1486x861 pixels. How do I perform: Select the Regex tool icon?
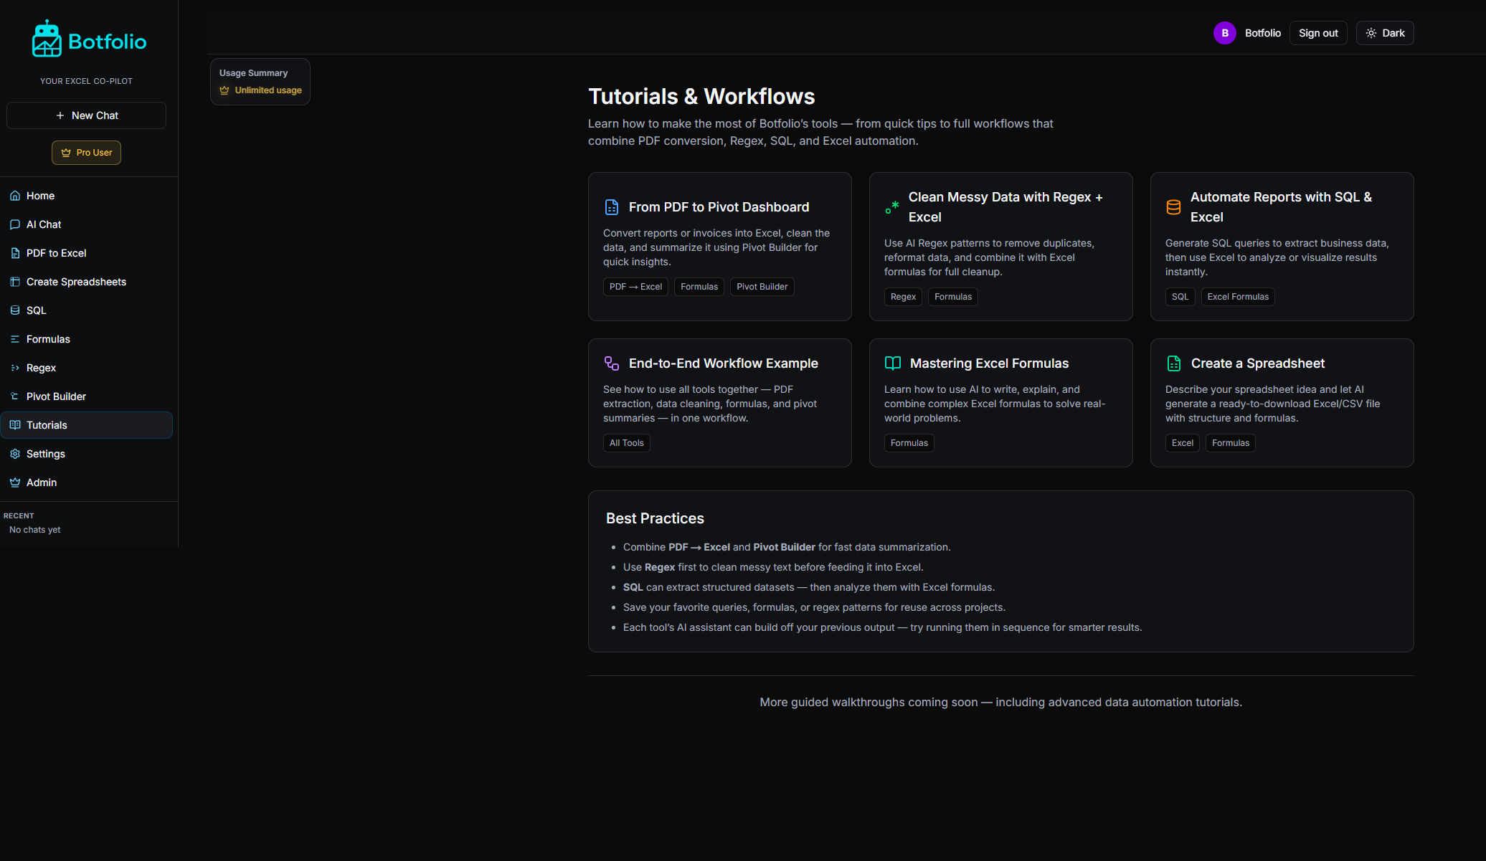15,367
